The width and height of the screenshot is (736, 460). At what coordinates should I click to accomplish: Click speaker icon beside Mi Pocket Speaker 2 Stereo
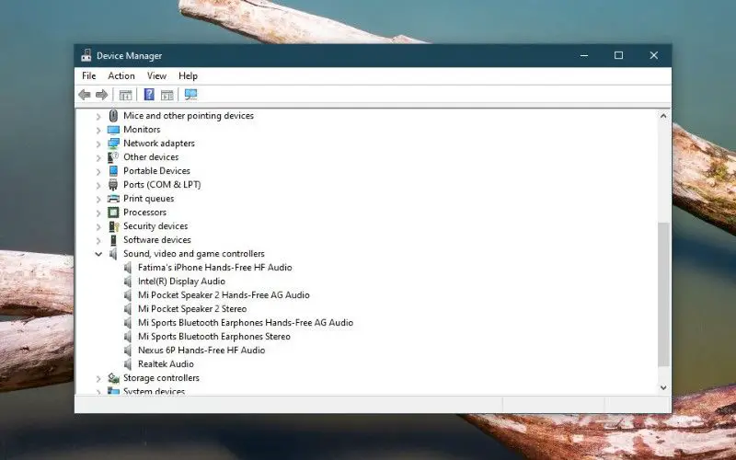click(x=128, y=309)
